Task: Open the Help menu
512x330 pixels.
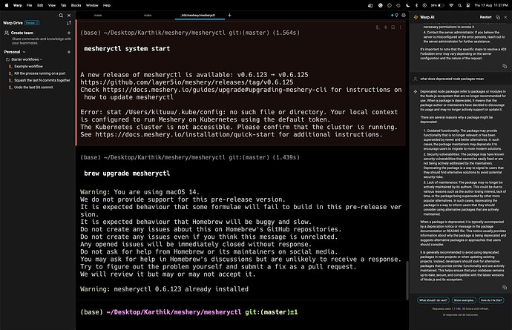Action: 107,5
